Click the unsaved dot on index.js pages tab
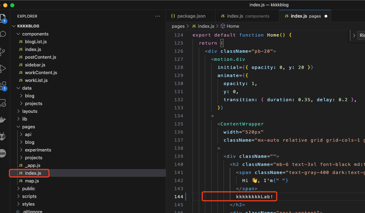 (x=326, y=16)
